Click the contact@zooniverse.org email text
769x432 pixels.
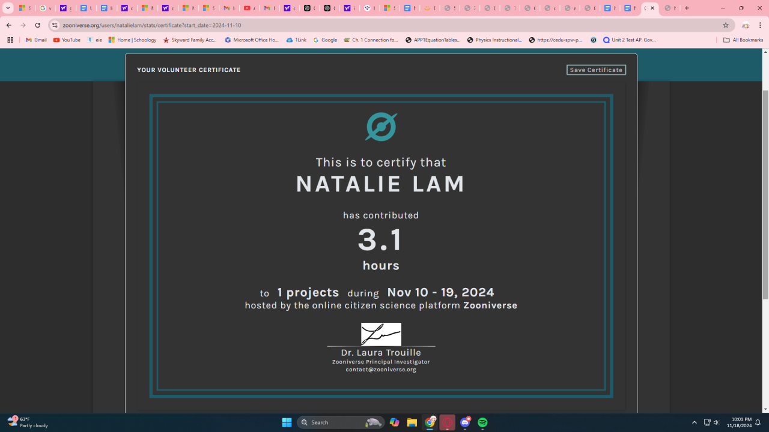tap(381, 370)
